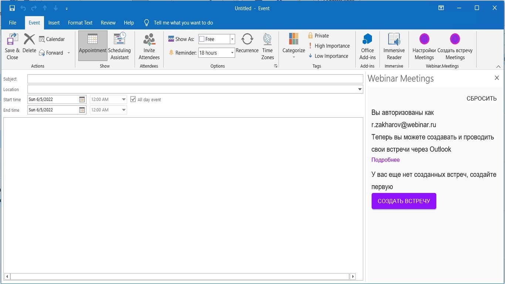The image size is (505, 284).
Task: Open the Help tab
Action: [129, 23]
